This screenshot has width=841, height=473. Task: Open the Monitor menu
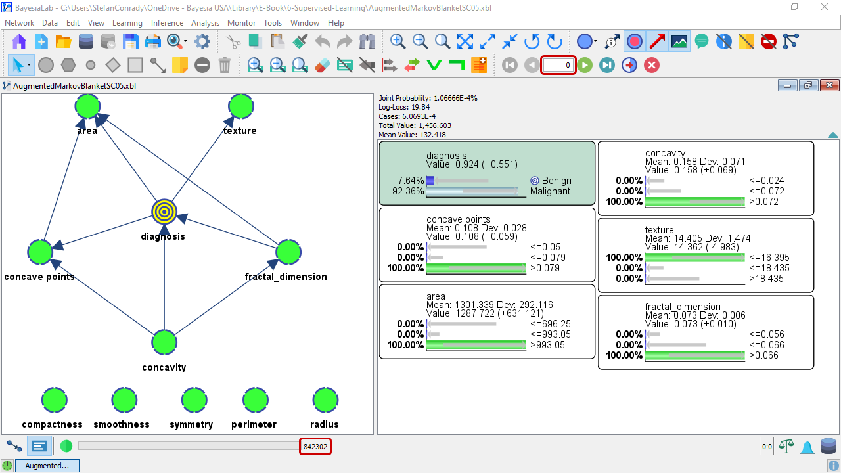click(x=241, y=22)
